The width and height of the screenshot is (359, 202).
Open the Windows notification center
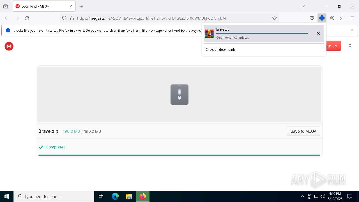pyautogui.click(x=350, y=196)
